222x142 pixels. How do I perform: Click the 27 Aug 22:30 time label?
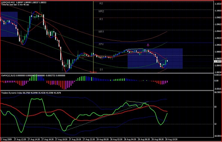tap(89, 140)
